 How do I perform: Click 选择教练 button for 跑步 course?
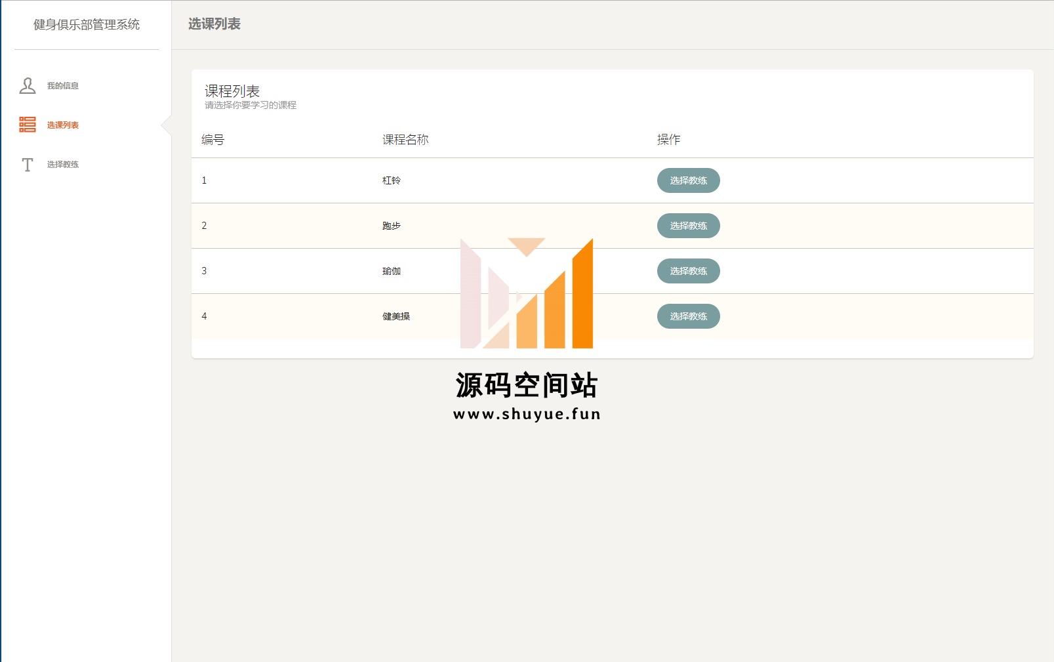coord(688,226)
